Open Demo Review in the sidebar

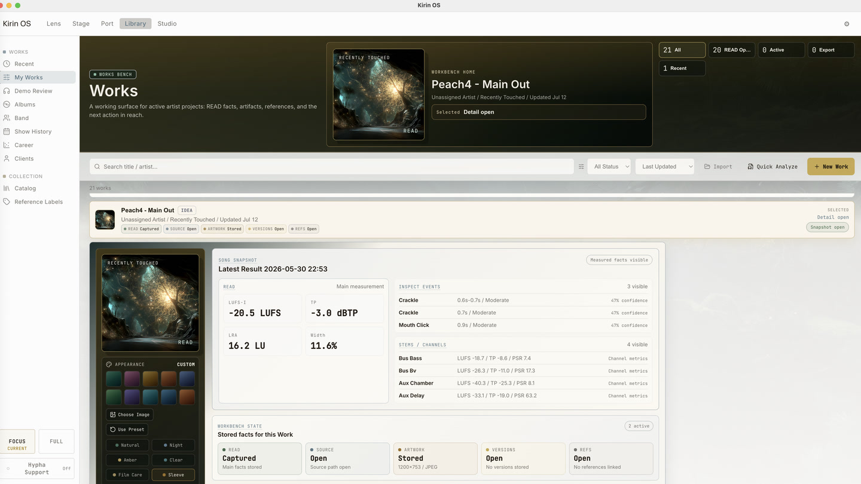38,91
